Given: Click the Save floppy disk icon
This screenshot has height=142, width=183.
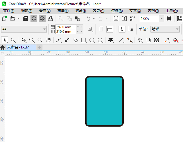Looking at the screenshot, I should tap(25, 19).
